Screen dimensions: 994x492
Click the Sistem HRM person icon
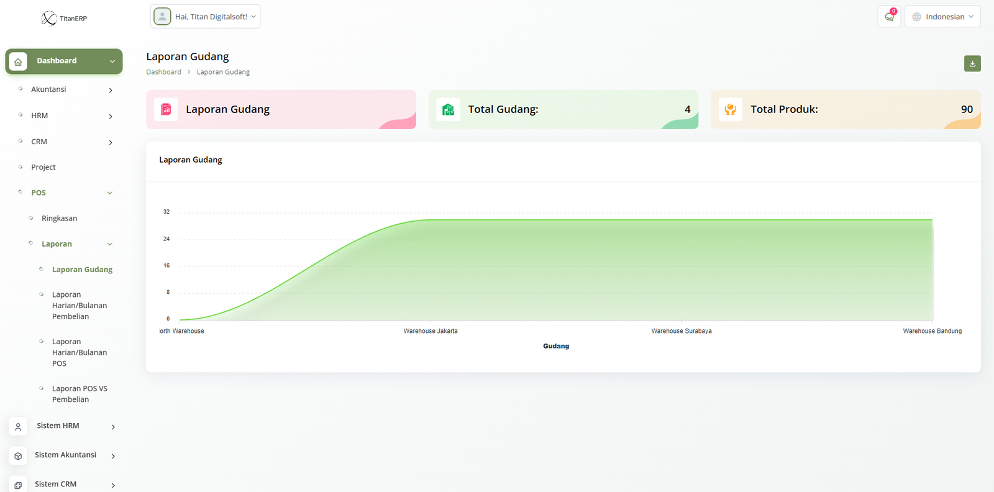click(18, 427)
